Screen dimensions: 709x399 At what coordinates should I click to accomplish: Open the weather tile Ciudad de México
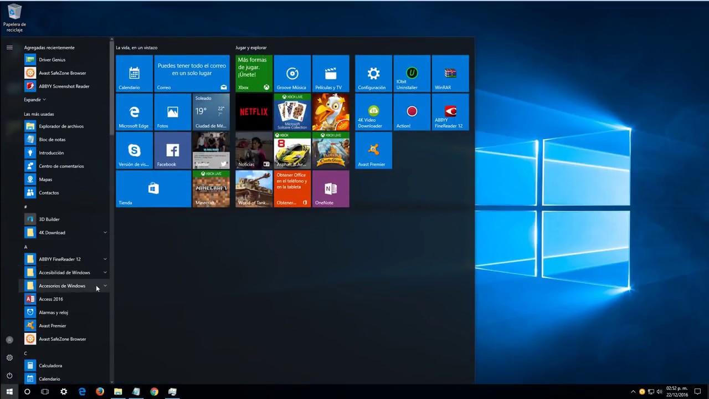click(x=211, y=112)
